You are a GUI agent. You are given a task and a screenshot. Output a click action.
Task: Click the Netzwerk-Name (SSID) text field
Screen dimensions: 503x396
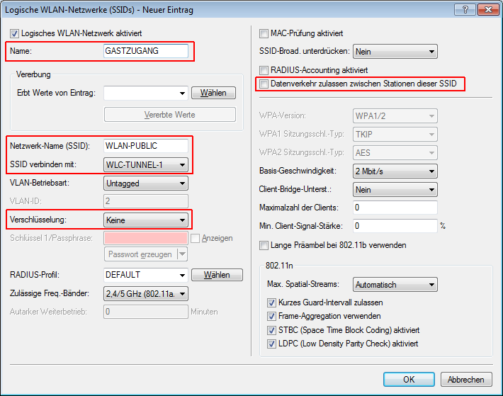pyautogui.click(x=145, y=146)
